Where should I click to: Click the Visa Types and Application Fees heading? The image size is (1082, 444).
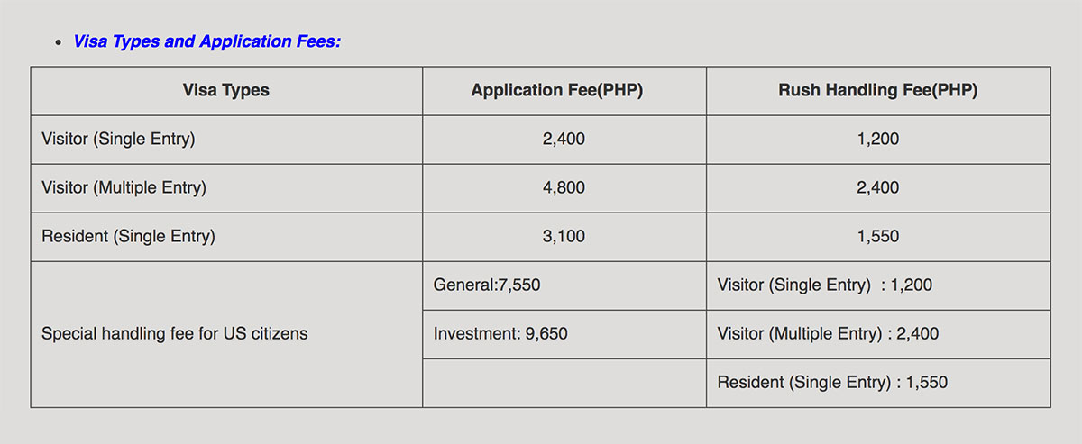207,41
